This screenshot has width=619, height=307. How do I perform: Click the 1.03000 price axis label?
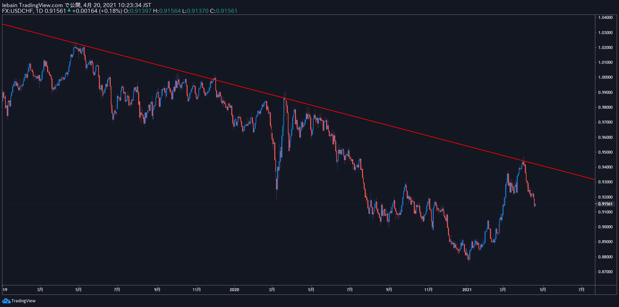click(605, 33)
